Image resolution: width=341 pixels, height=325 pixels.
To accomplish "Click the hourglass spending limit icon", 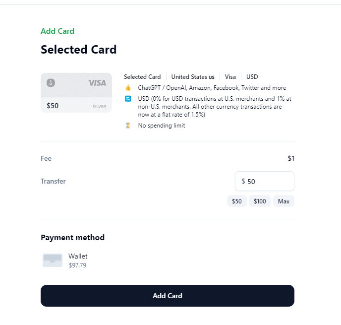I will pyautogui.click(x=128, y=126).
